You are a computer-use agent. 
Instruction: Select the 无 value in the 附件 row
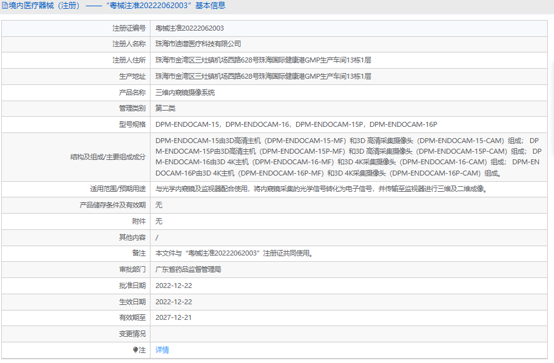coord(159,221)
